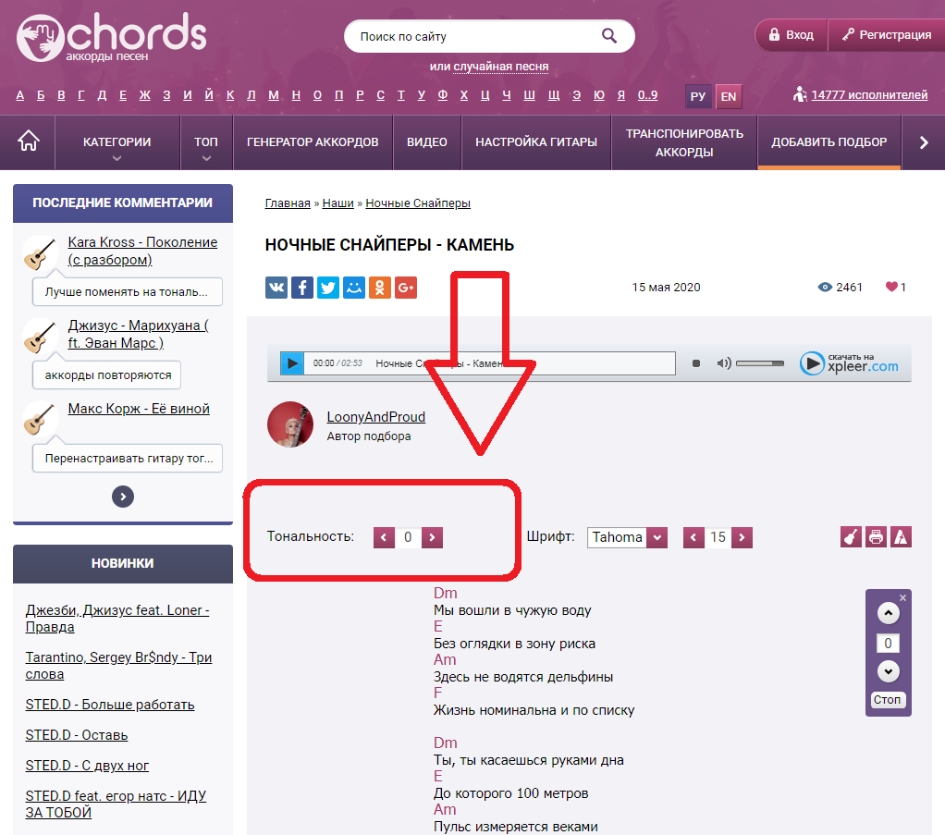
Task: Click the Регистрация button
Action: point(886,35)
